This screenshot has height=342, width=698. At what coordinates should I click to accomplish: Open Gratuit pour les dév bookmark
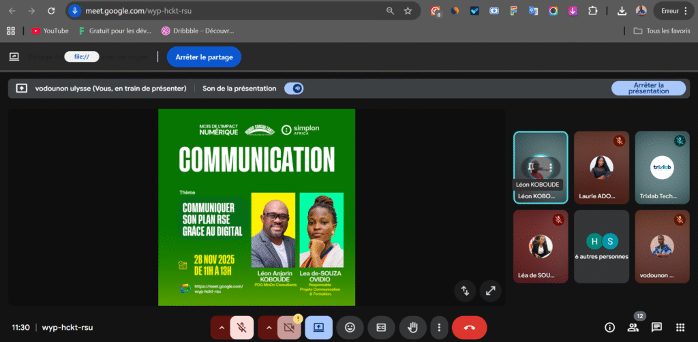point(115,31)
